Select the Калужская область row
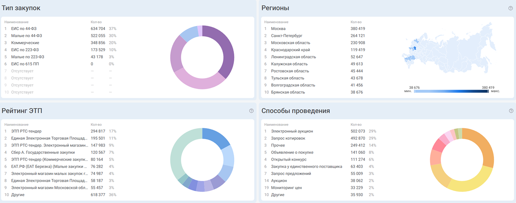The width and height of the screenshot is (516, 203). (315, 64)
